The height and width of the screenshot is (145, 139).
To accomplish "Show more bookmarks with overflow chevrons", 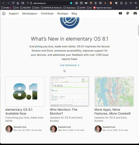I will tap(136, 8).
